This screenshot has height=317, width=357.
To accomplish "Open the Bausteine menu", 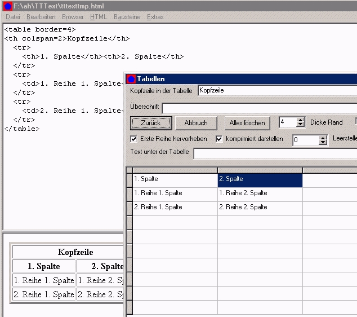I will pyautogui.click(x=127, y=17).
